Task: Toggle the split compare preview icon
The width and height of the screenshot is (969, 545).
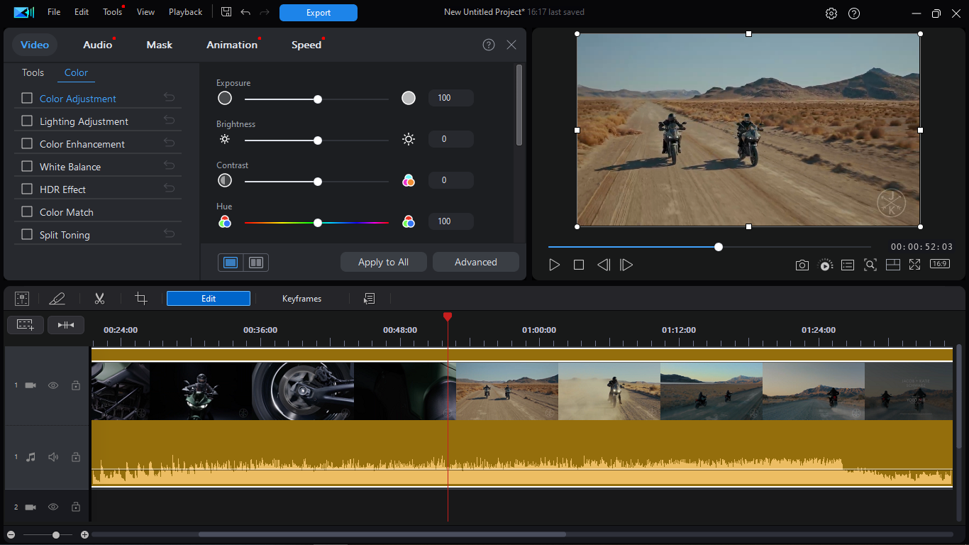Action: [256, 263]
